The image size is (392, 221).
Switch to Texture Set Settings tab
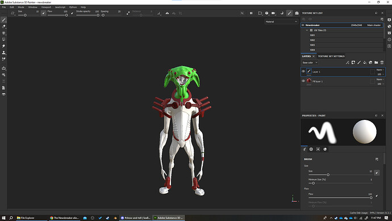pyautogui.click(x=331, y=56)
